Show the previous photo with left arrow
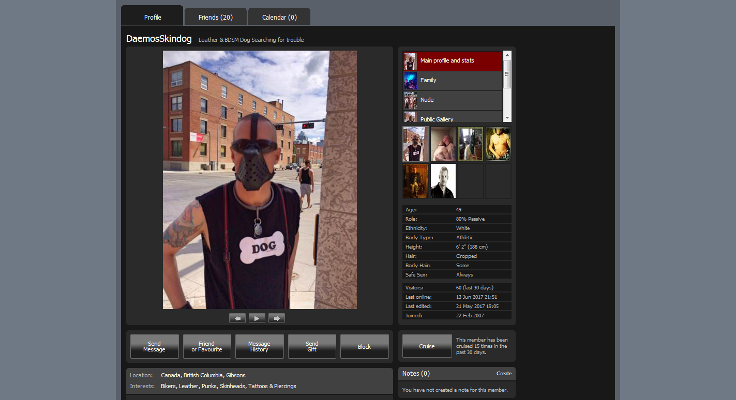The width and height of the screenshot is (736, 400). (237, 318)
